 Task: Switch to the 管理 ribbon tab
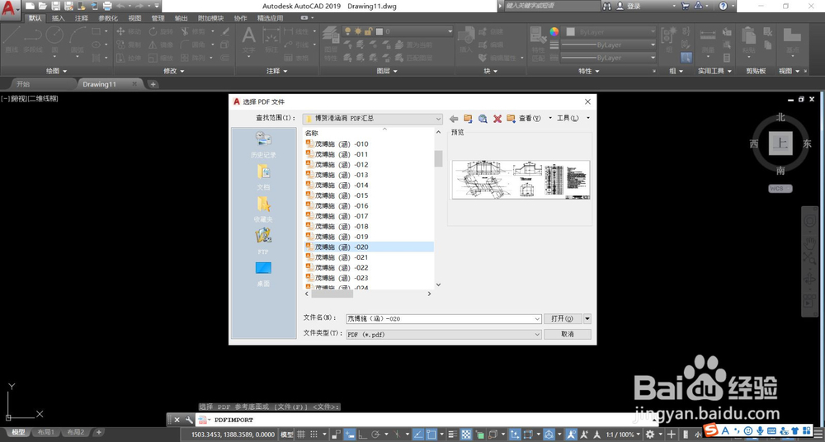tap(158, 18)
